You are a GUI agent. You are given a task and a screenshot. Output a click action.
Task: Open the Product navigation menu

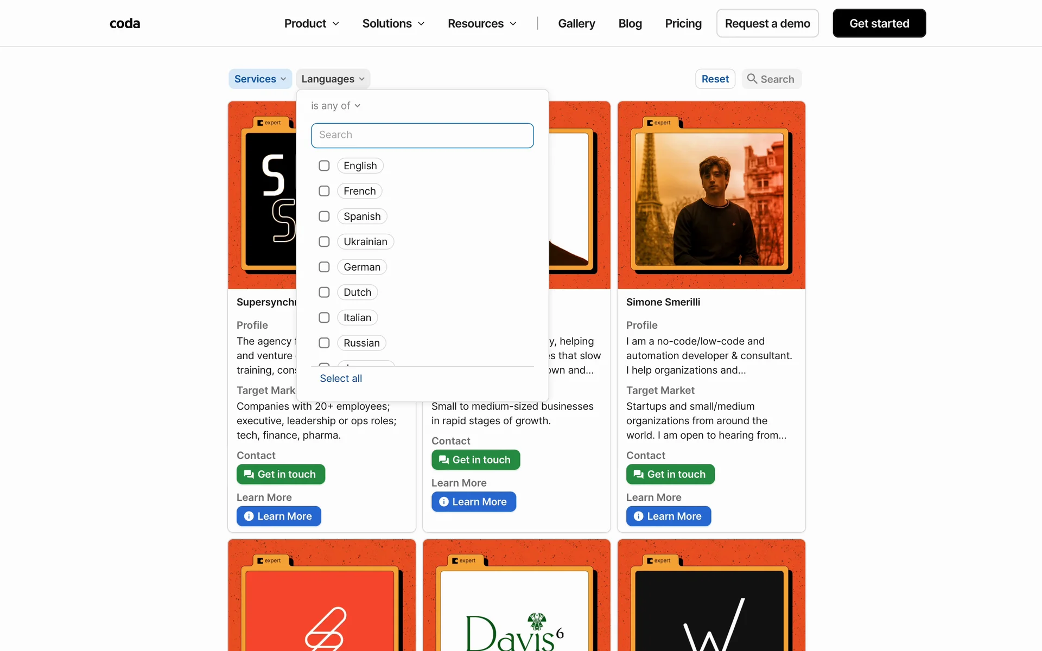[312, 23]
